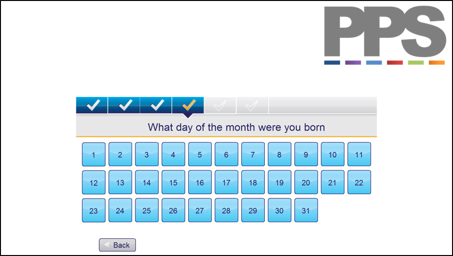
Task: Pick day 15 of the month
Action: tap(173, 182)
